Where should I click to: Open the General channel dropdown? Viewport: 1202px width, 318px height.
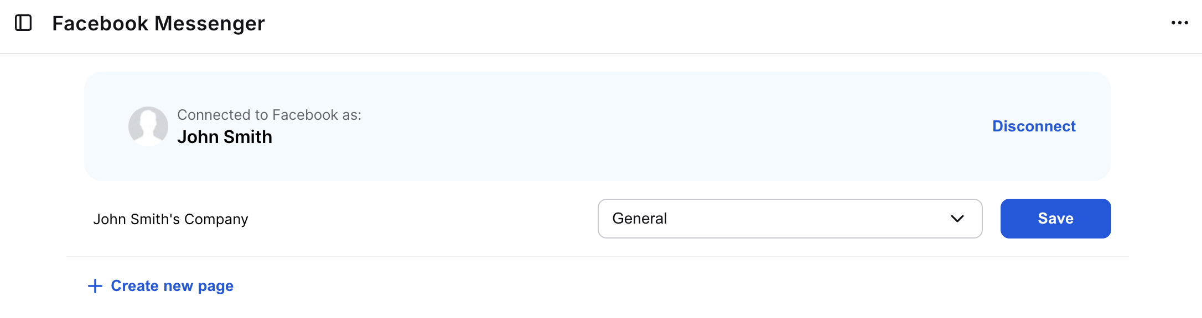coord(789,219)
